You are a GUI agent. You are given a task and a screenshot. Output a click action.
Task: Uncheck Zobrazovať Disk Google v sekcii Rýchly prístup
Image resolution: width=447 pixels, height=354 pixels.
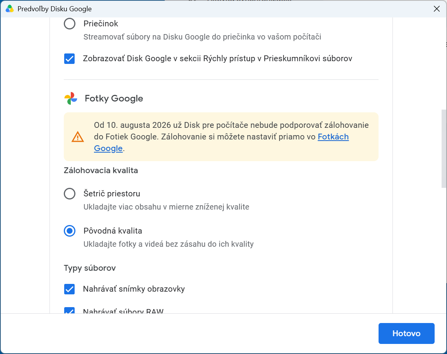click(x=69, y=59)
